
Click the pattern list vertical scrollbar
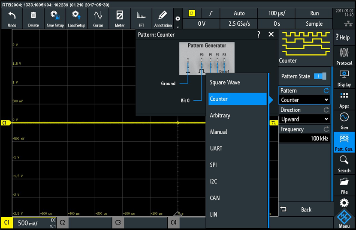click(269, 150)
